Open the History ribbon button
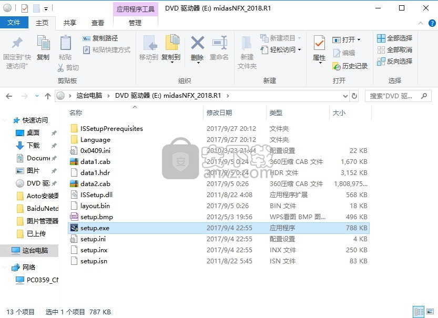438x318 pixels. (x=350, y=66)
